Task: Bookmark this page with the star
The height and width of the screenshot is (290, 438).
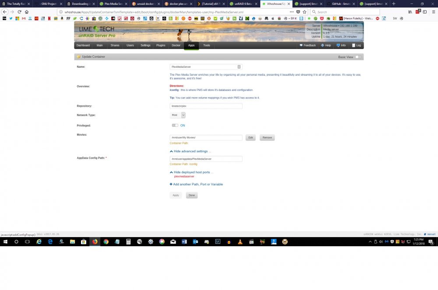Action: click(x=304, y=12)
